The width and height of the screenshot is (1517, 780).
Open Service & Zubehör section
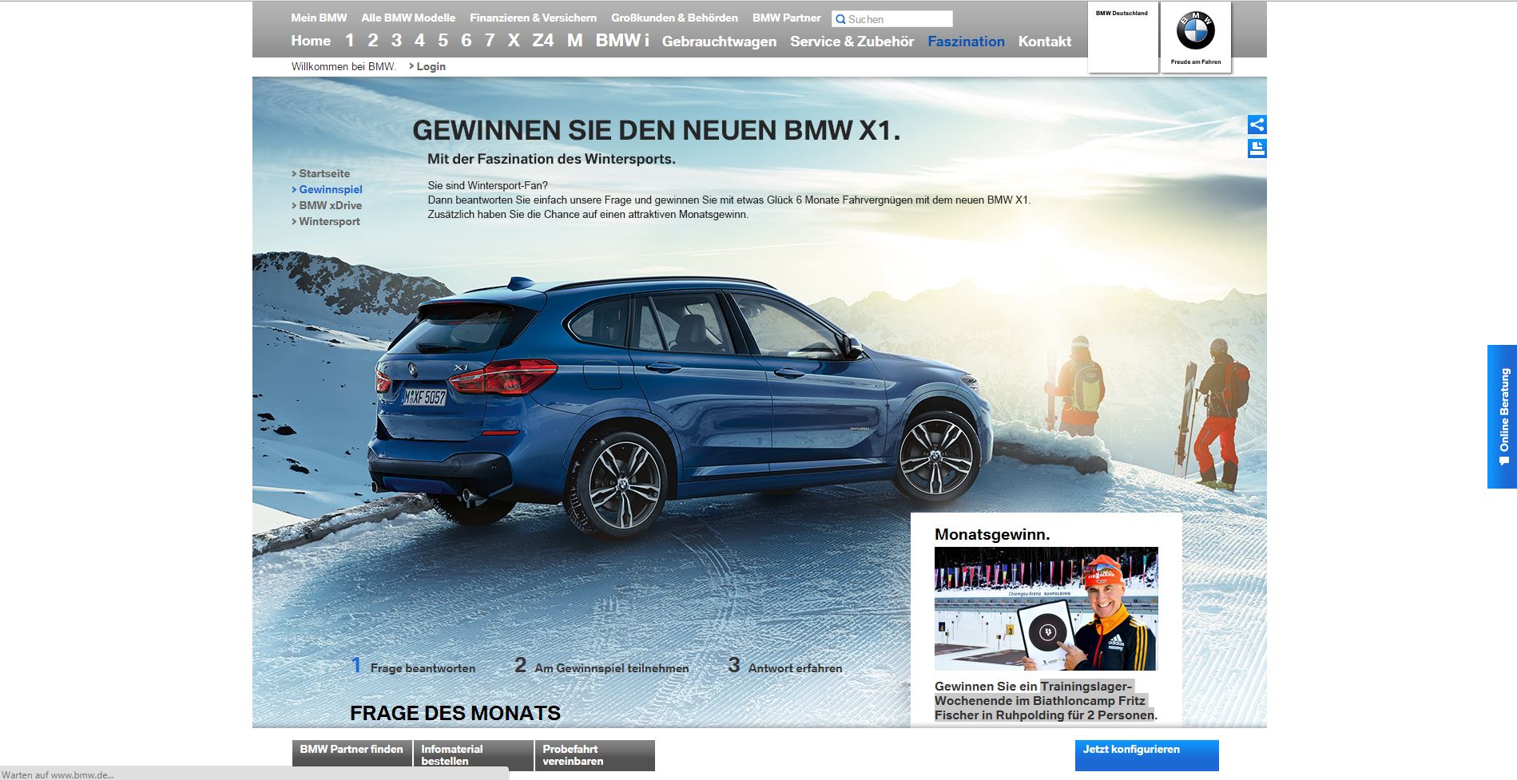pos(852,42)
